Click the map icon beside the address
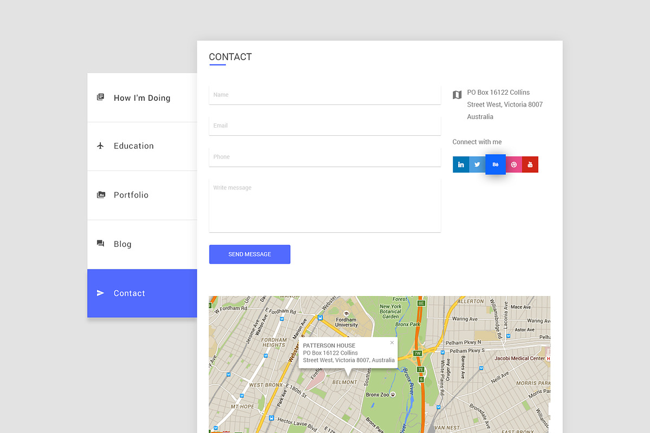Screen dimensions: 650x433 (x=457, y=95)
